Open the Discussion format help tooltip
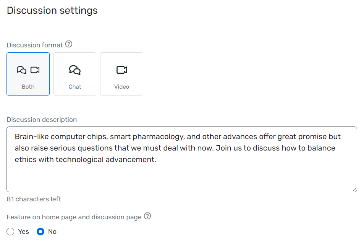This screenshot has width=364, height=243. 68,44
